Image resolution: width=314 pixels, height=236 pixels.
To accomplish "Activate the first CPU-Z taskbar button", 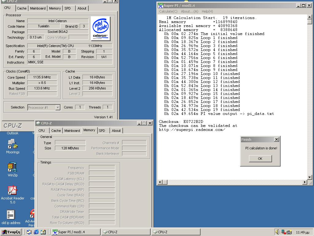I will pyautogui.click(x=126, y=232).
